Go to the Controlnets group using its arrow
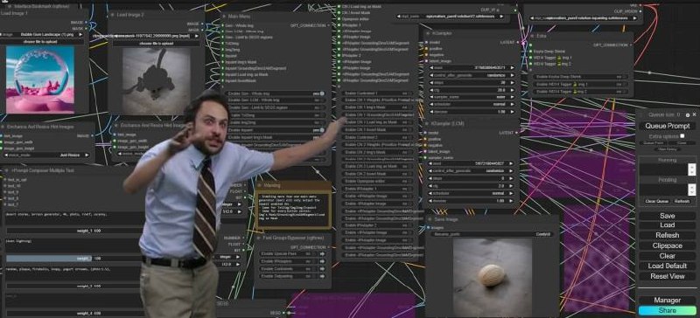Screen dimensions: 700x318 [322, 269]
